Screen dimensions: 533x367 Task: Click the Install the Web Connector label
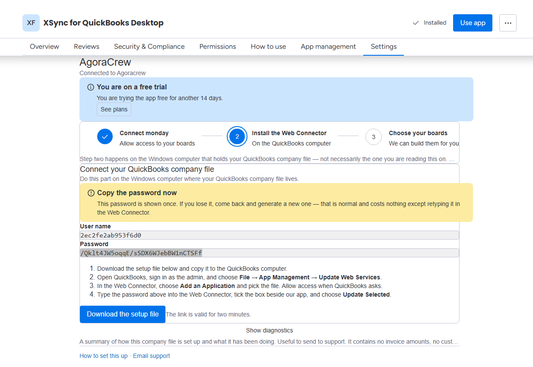(x=289, y=133)
